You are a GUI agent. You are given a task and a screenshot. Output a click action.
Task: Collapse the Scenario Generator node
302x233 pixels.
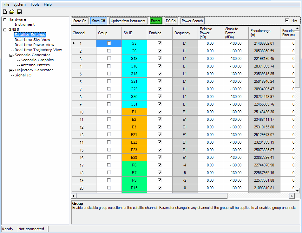[11, 55]
